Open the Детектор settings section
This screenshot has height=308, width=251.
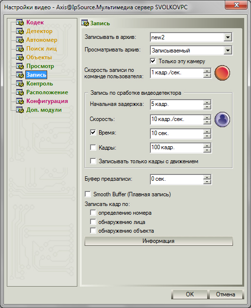click(x=39, y=31)
